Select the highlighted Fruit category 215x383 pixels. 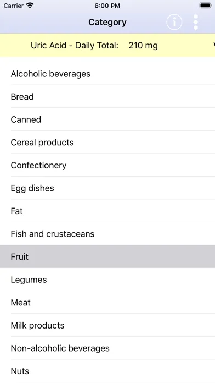pos(107,257)
